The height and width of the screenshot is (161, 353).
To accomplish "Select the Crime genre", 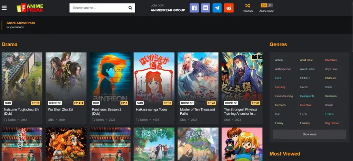I will pos(329,87).
